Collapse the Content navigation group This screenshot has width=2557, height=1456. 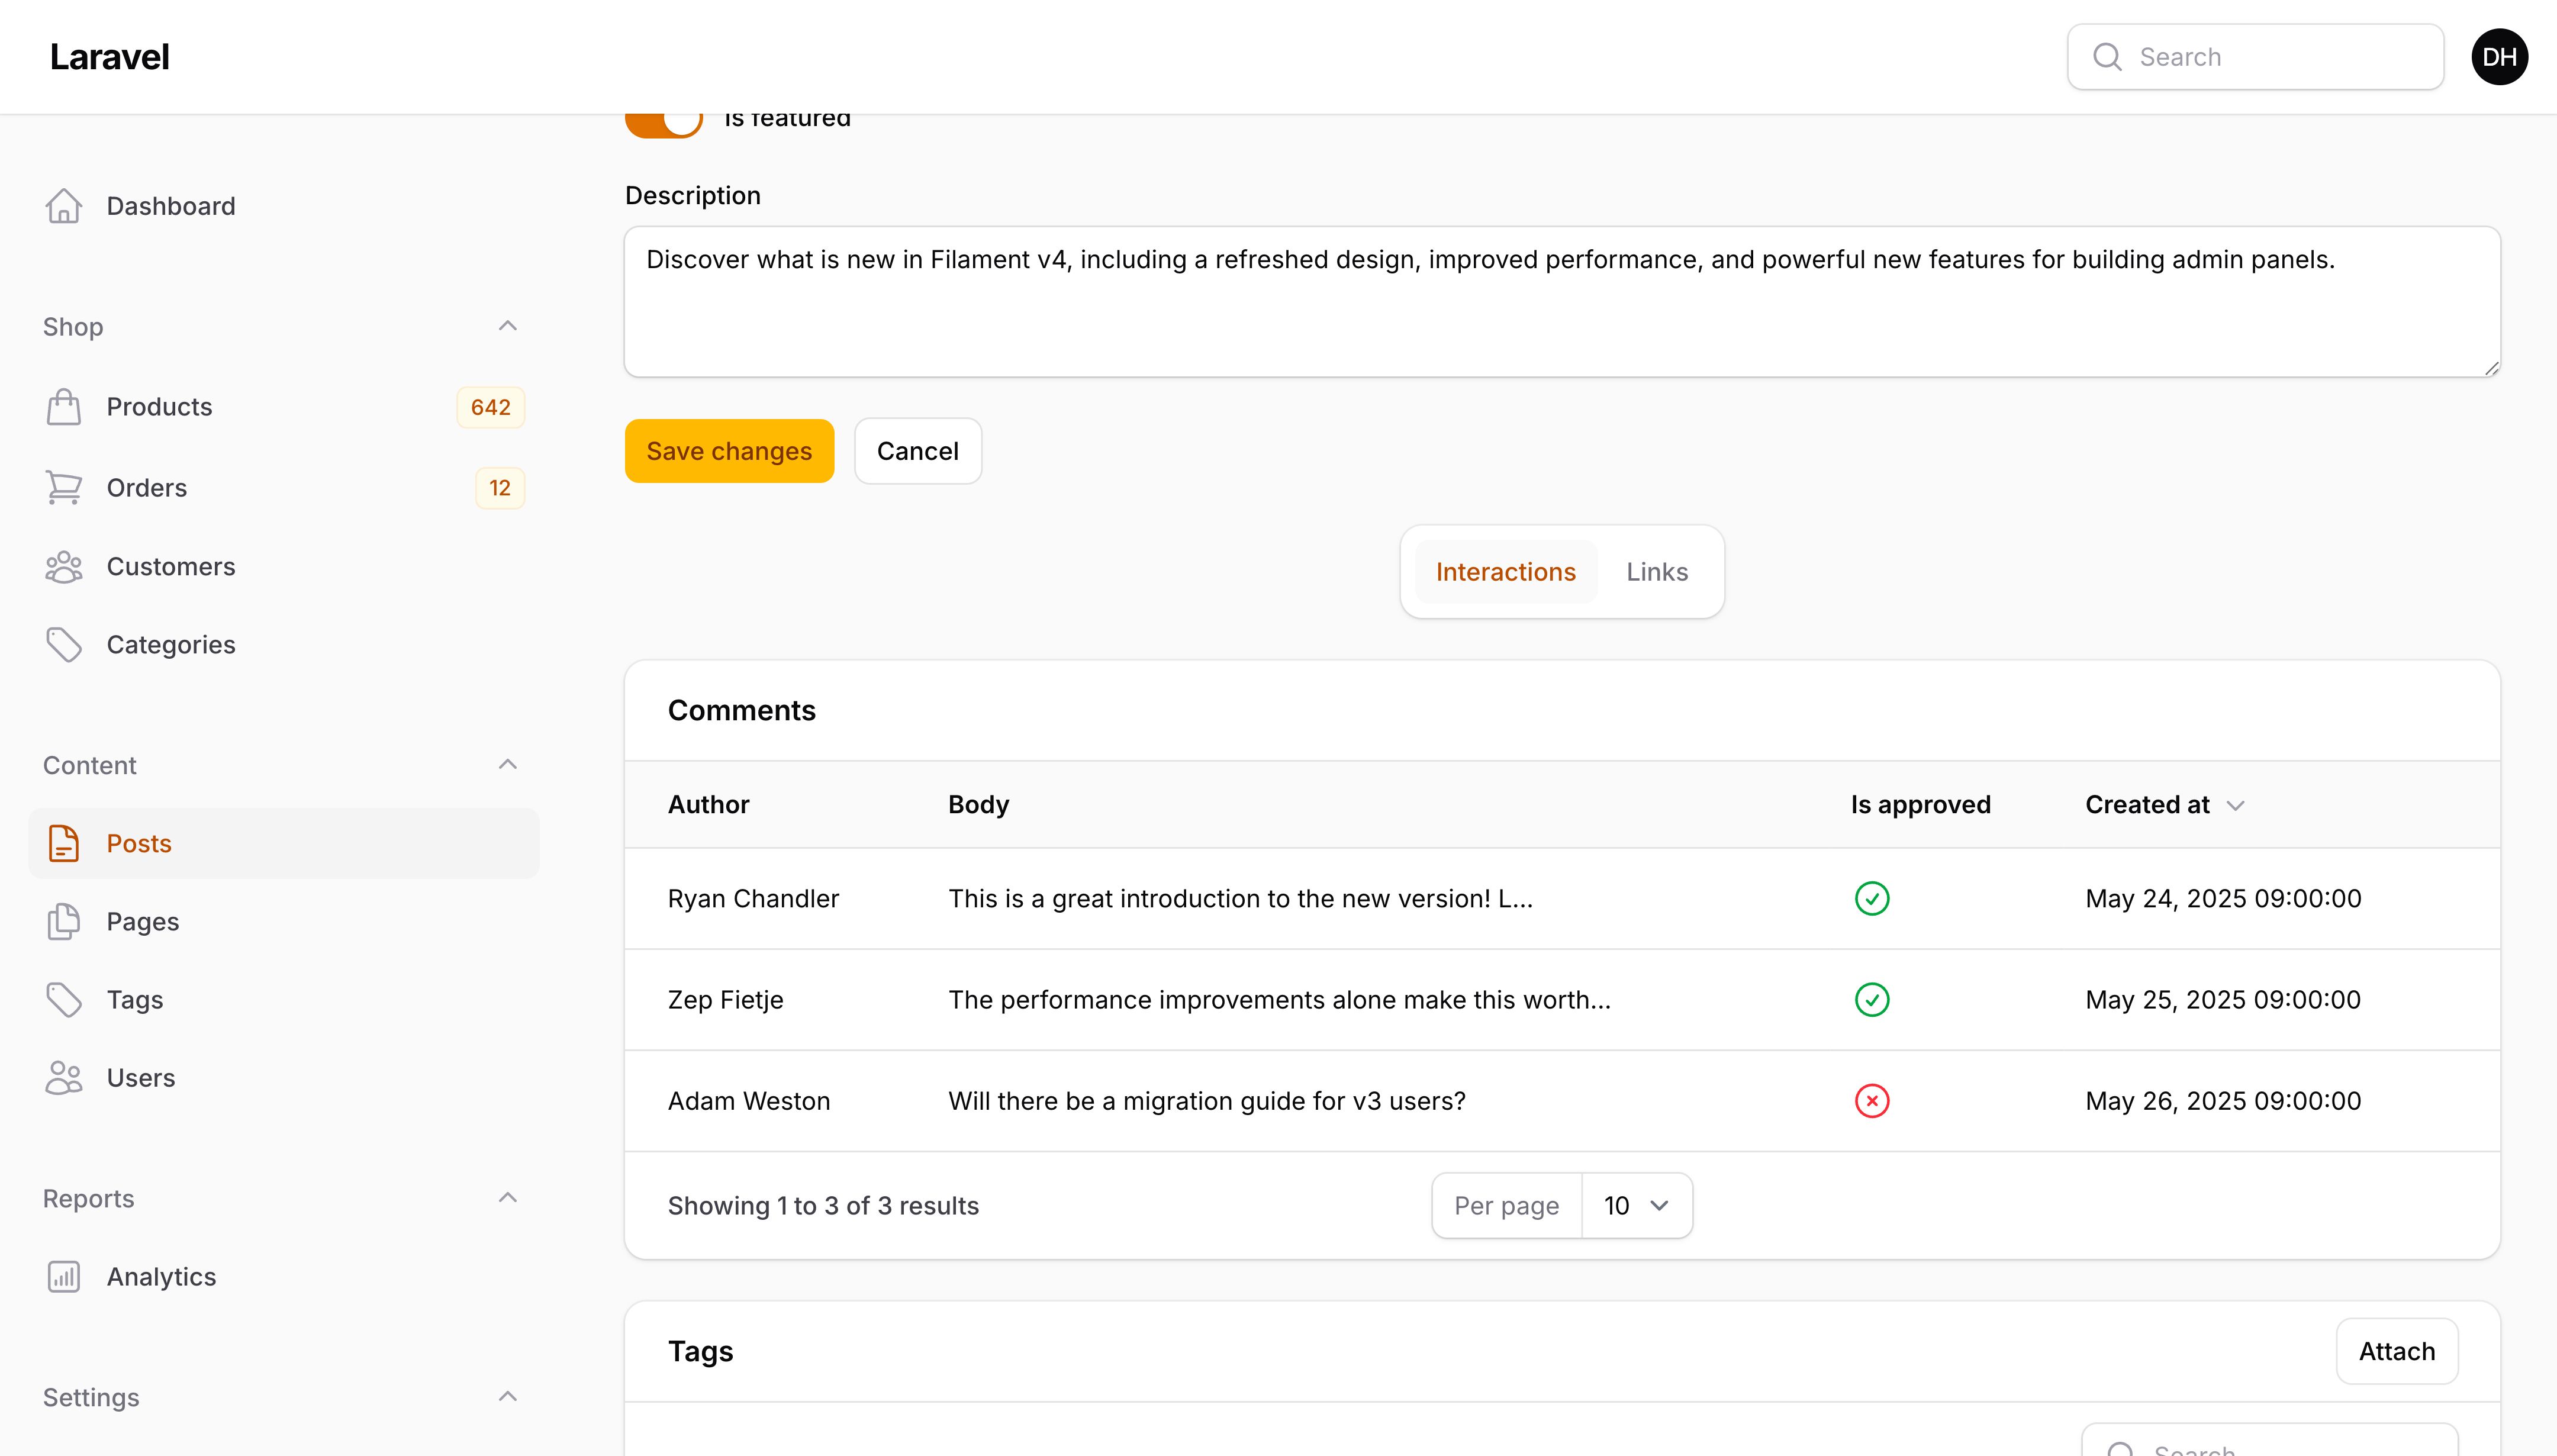[508, 765]
